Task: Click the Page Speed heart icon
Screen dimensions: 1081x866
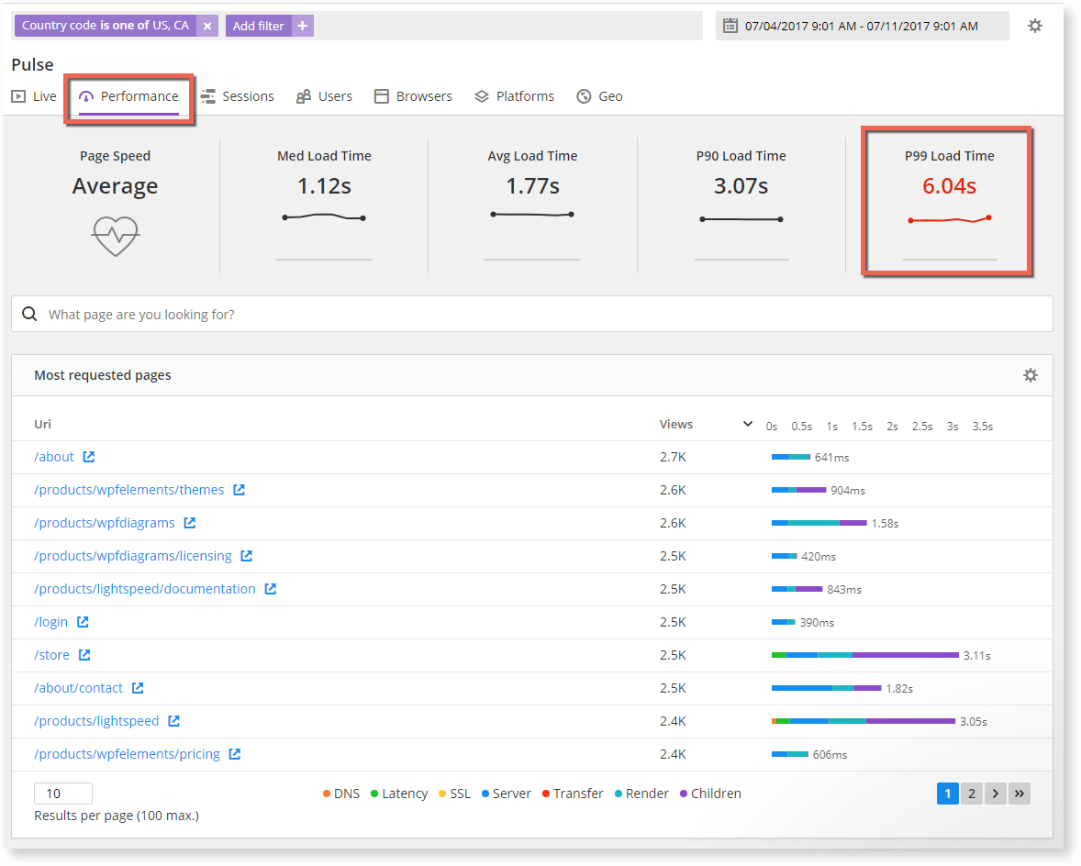Action: point(115,236)
